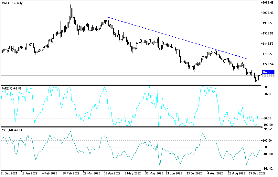Click the 4 Aug 2022 date label

click(215, 173)
